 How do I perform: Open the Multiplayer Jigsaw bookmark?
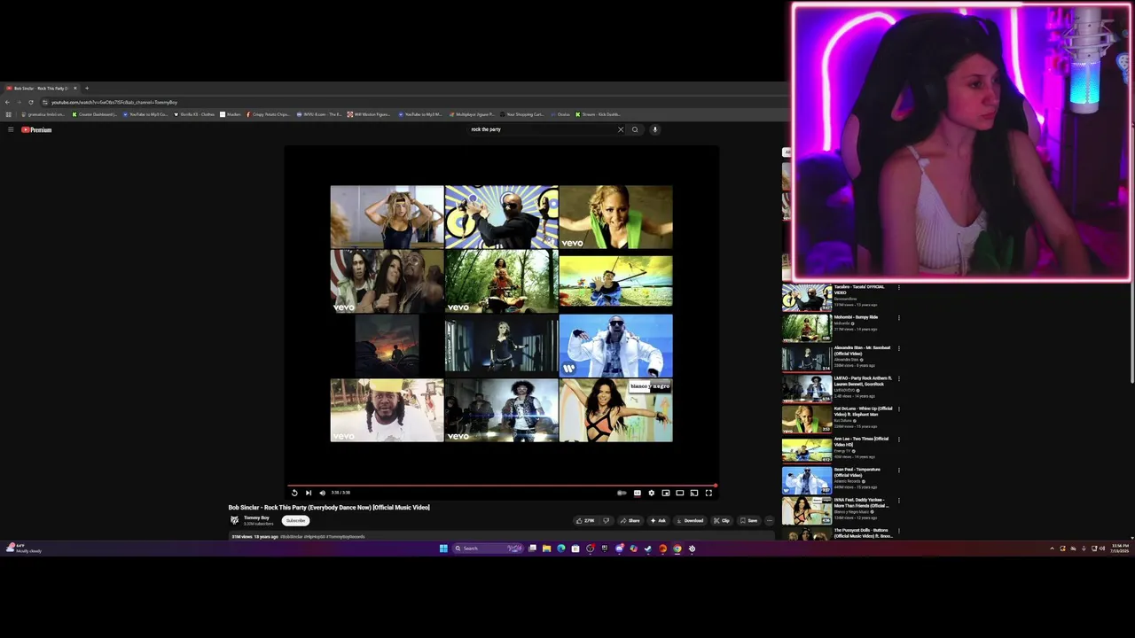click(x=472, y=114)
